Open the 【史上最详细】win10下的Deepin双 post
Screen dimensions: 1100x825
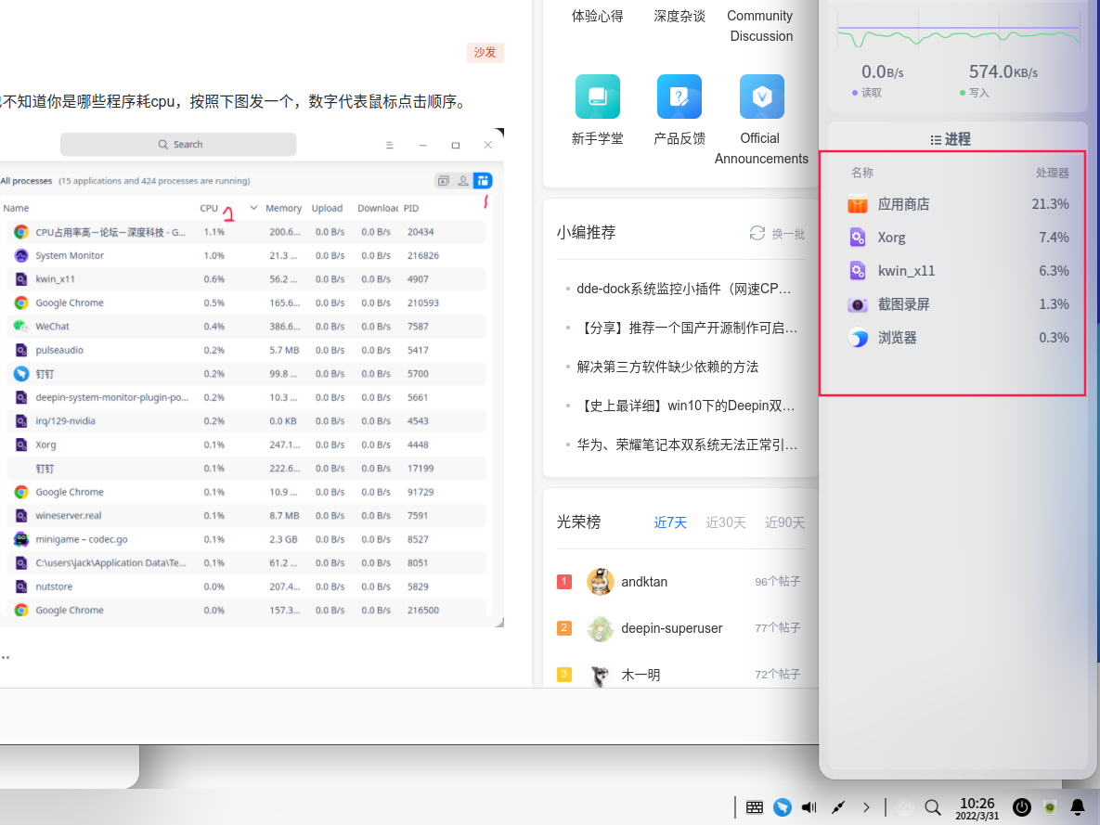tap(685, 406)
